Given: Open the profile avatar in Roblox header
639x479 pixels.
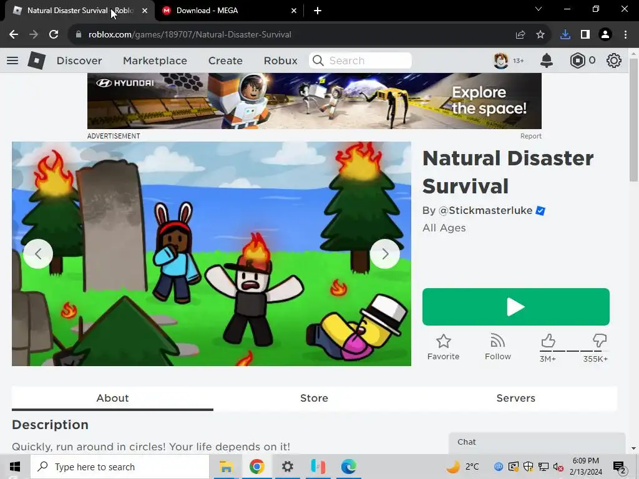Looking at the screenshot, I should pyautogui.click(x=501, y=60).
